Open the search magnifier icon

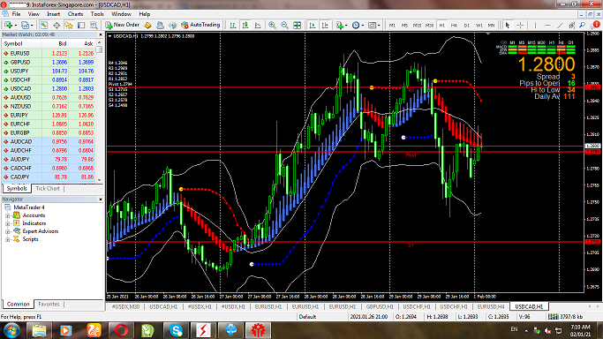tap(583, 25)
